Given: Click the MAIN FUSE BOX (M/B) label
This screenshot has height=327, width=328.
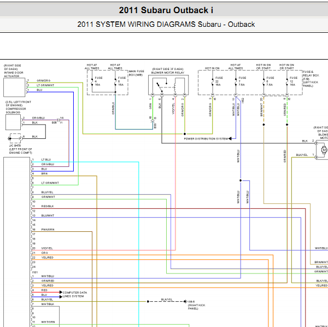Looking at the screenshot, I should (136, 73).
